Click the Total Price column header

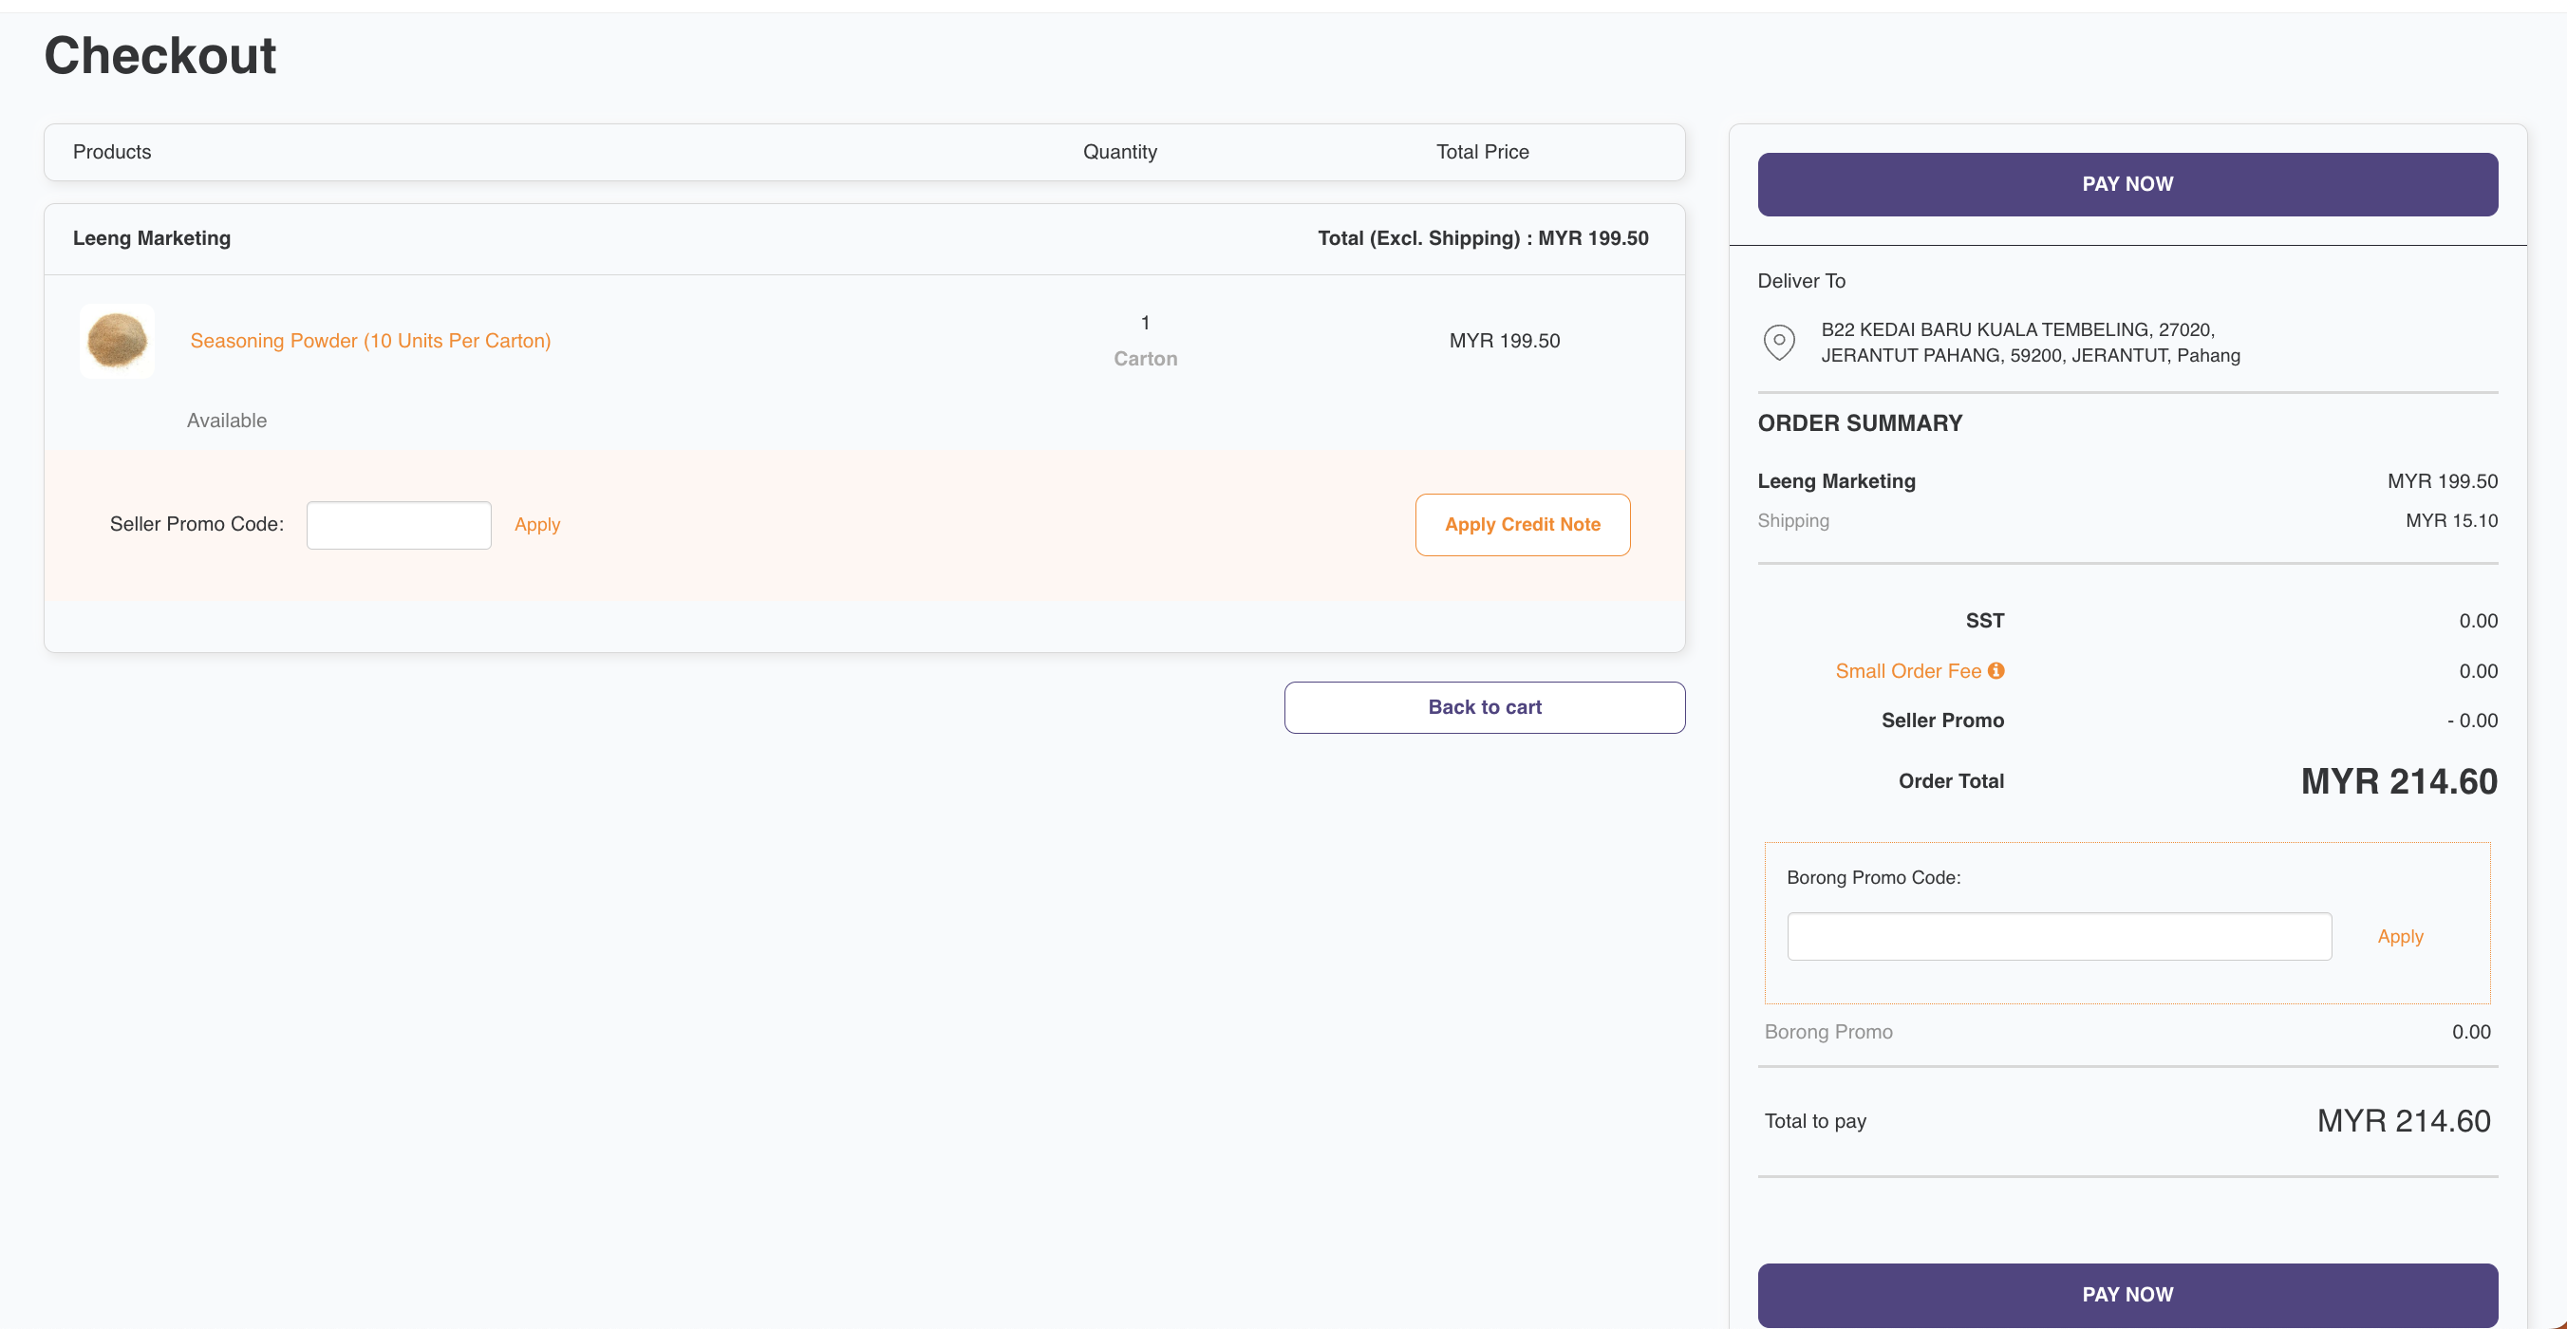(1482, 153)
